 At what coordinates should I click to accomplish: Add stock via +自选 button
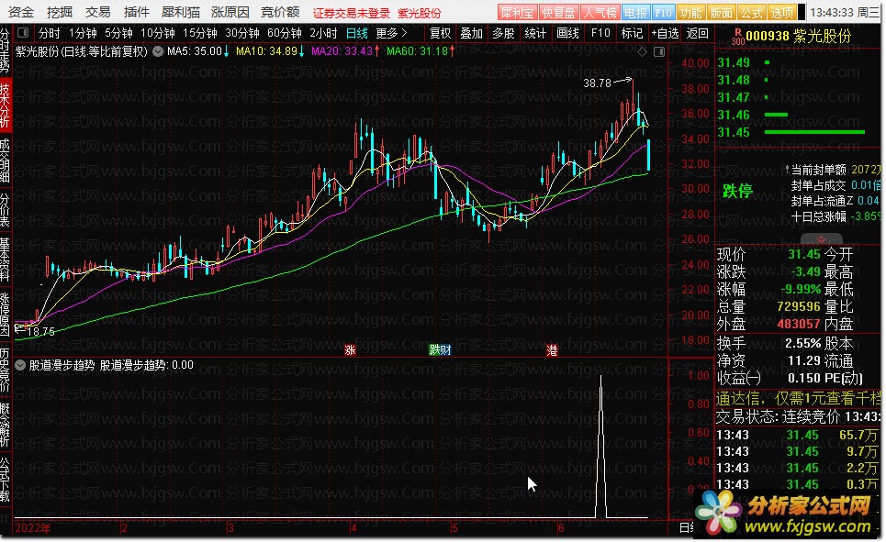pyautogui.click(x=665, y=33)
